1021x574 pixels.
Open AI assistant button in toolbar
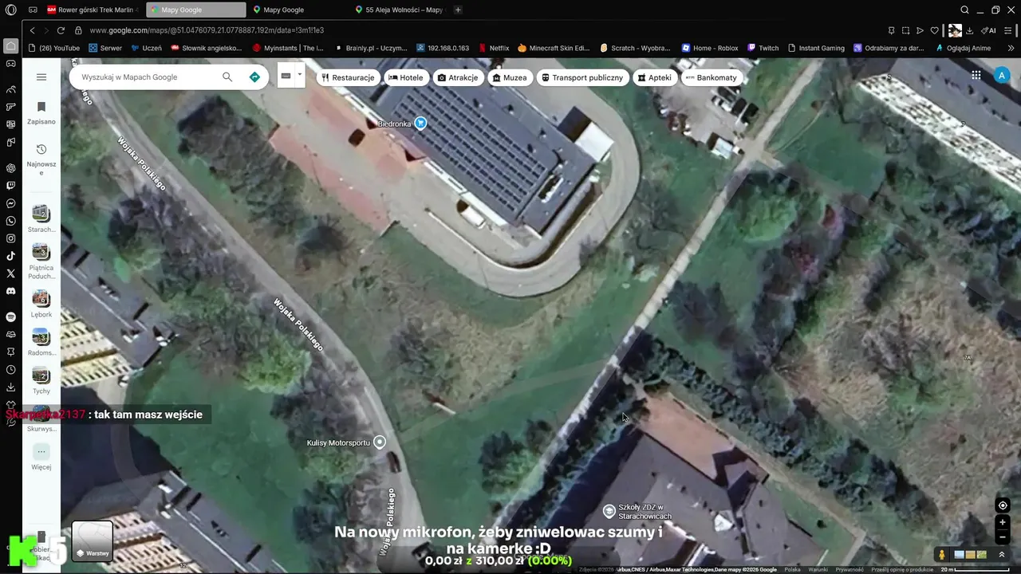pyautogui.click(x=989, y=30)
